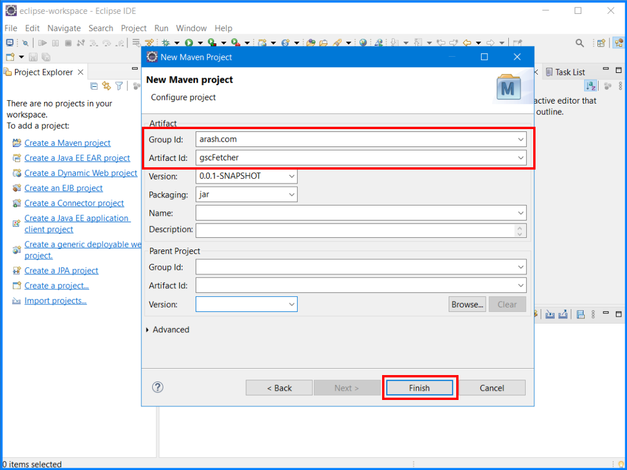Launch the Run toolbar icon
Viewport: 627px width, 470px height.
click(x=189, y=43)
